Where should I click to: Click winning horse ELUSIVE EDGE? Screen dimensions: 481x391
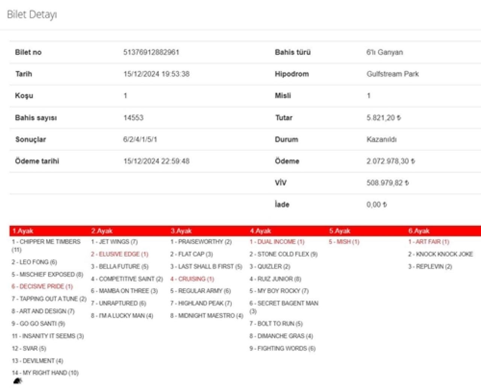point(119,254)
